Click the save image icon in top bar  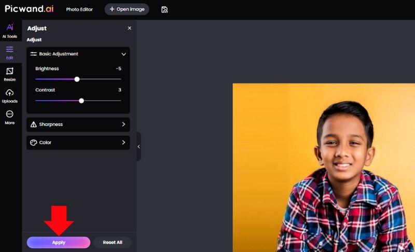pos(164,9)
